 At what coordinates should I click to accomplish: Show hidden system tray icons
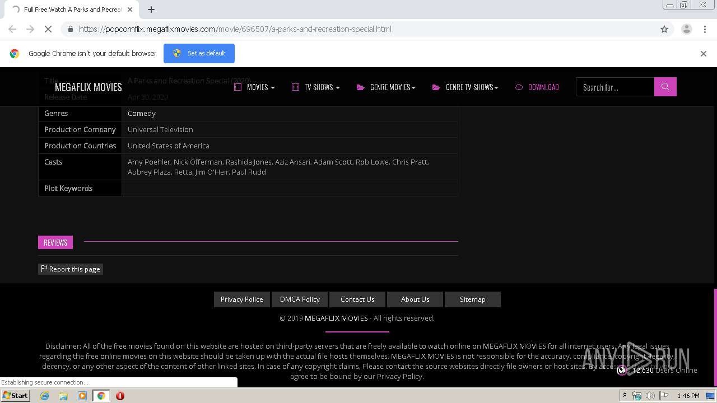click(625, 396)
